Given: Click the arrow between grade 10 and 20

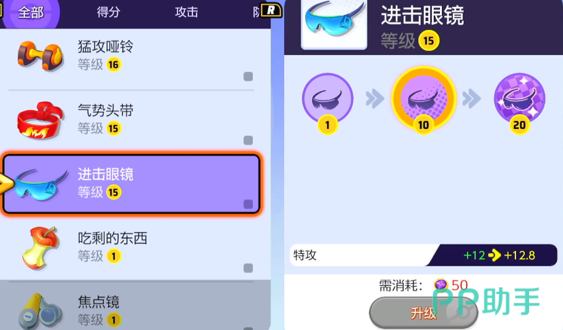Looking at the screenshot, I should coord(471,98).
